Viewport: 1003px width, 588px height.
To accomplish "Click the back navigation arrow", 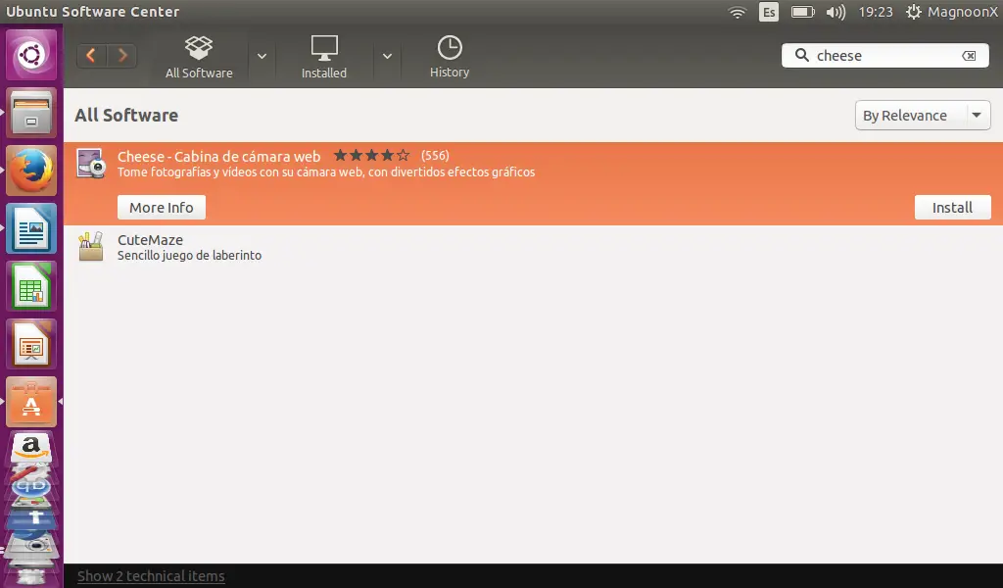I will (91, 56).
